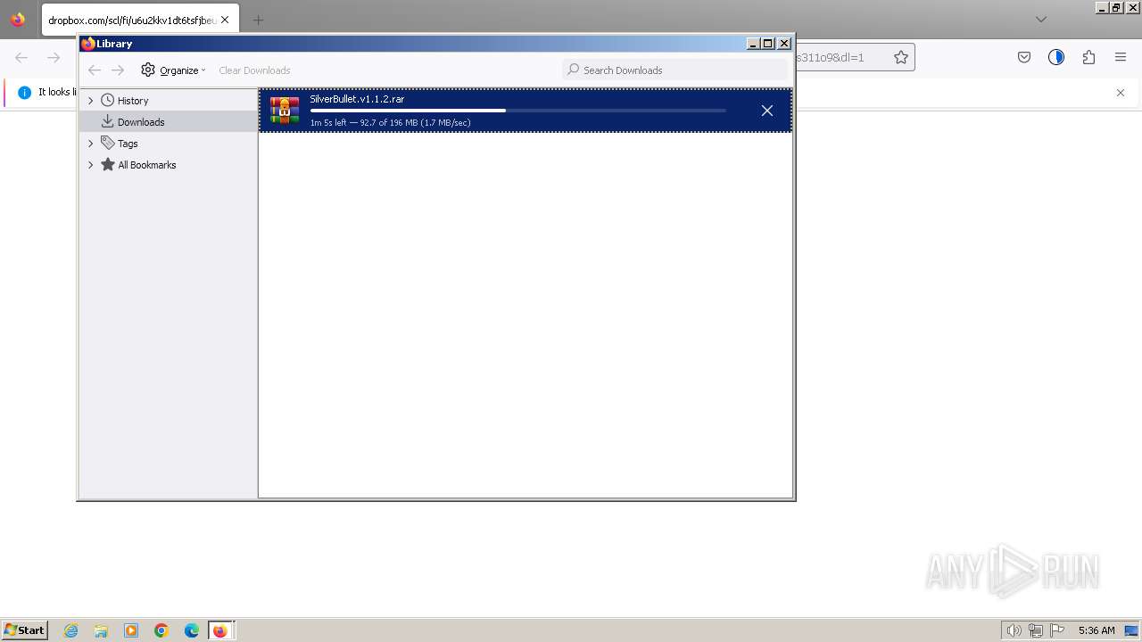Screen dimensions: 1142x642
Task: Go forward in Library window
Action: tap(118, 70)
